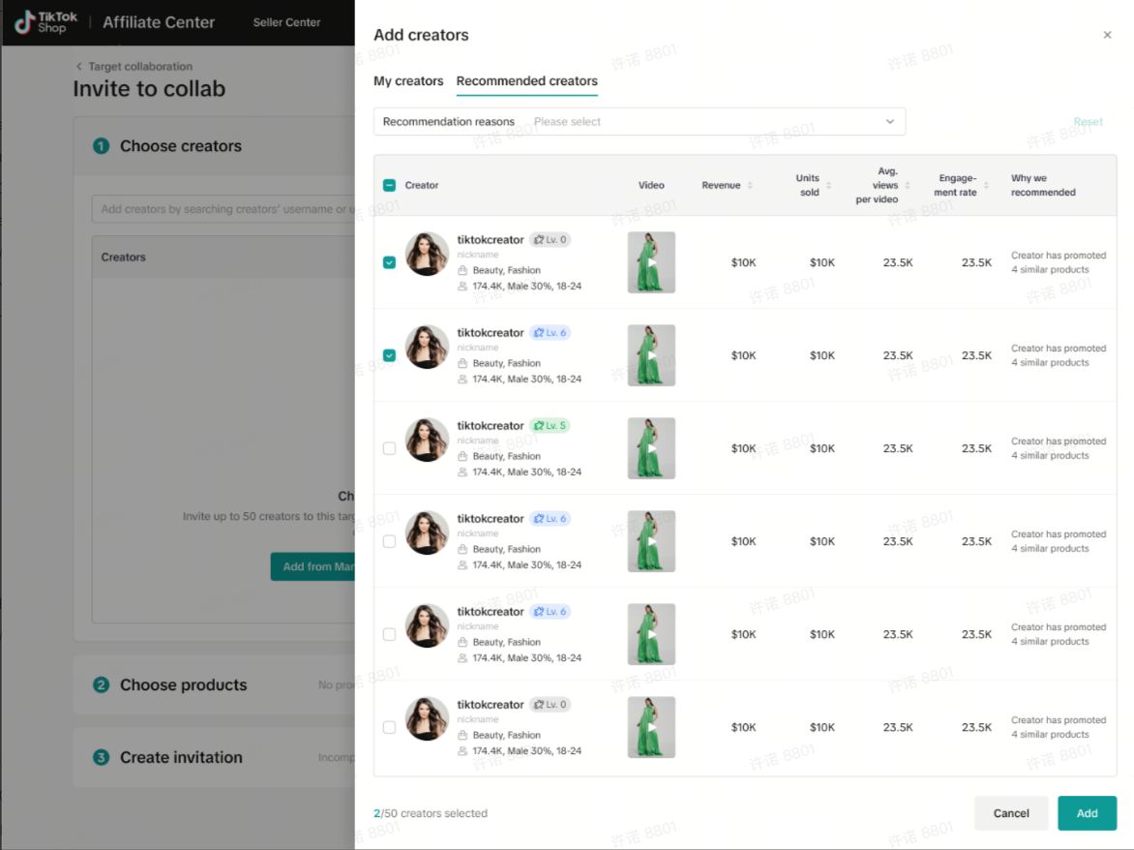Play the second creator's video thumbnail
Screen dimensions: 1134x850
[651, 355]
